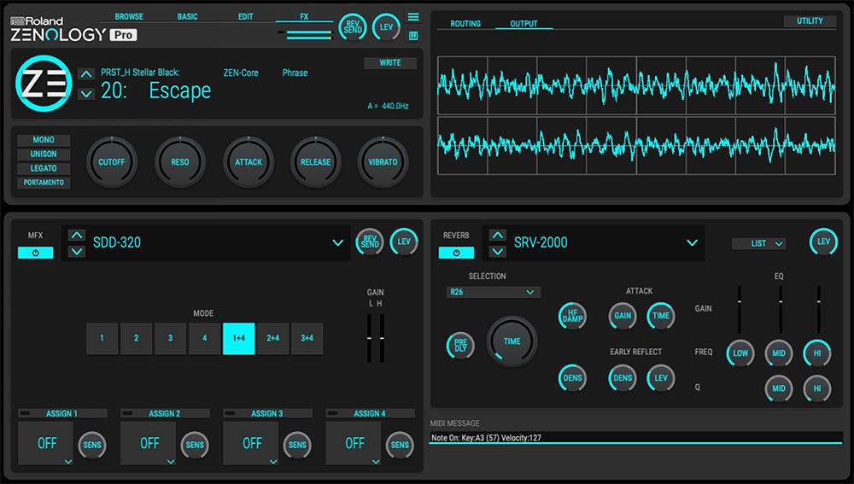Open the R26 selection dropdown
Viewport: 854px width, 484px height.
493,292
